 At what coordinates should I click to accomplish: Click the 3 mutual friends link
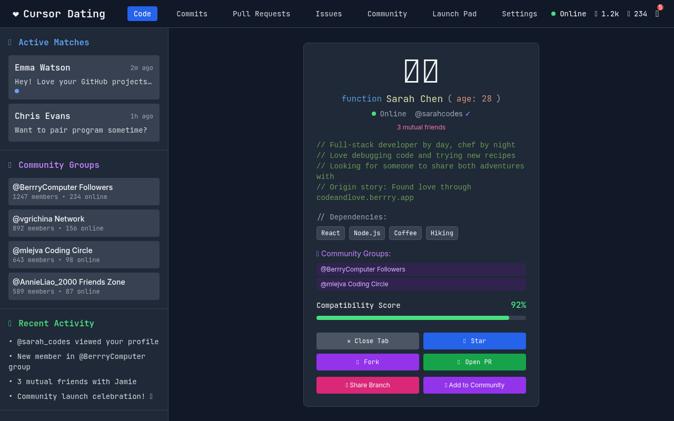pyautogui.click(x=421, y=127)
